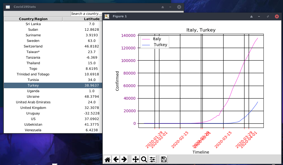Viewport: 283px width, 165px height.
Task: Save the figure with floppy disk icon
Action: coord(164,159)
